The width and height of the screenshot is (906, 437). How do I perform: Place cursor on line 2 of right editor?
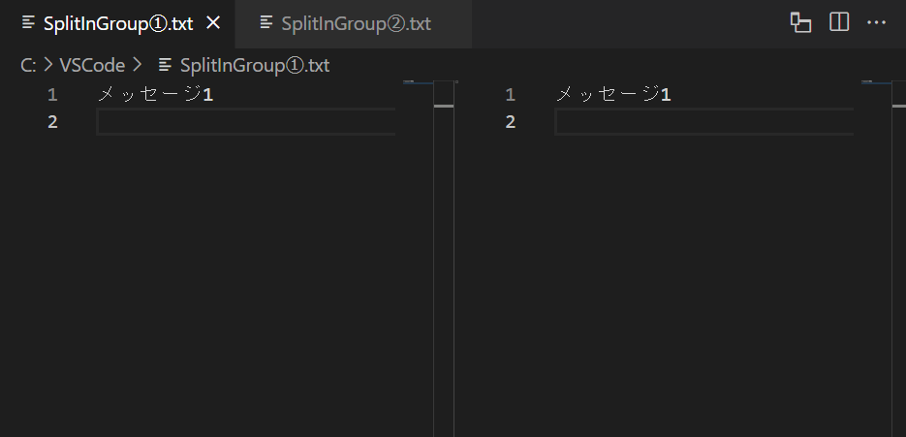[703, 122]
